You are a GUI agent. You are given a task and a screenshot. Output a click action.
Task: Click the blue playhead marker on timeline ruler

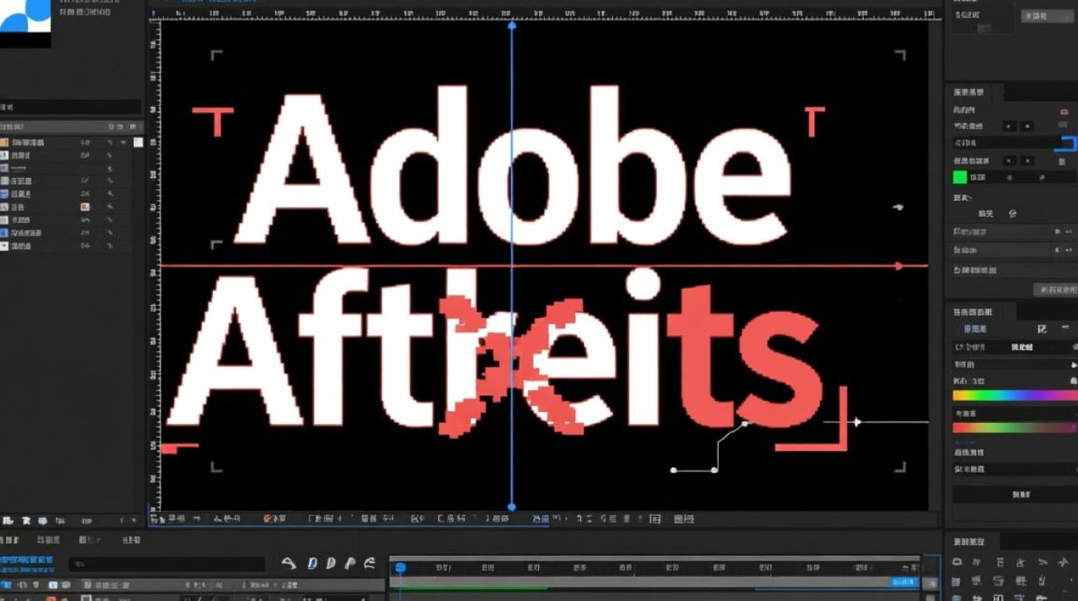click(400, 567)
